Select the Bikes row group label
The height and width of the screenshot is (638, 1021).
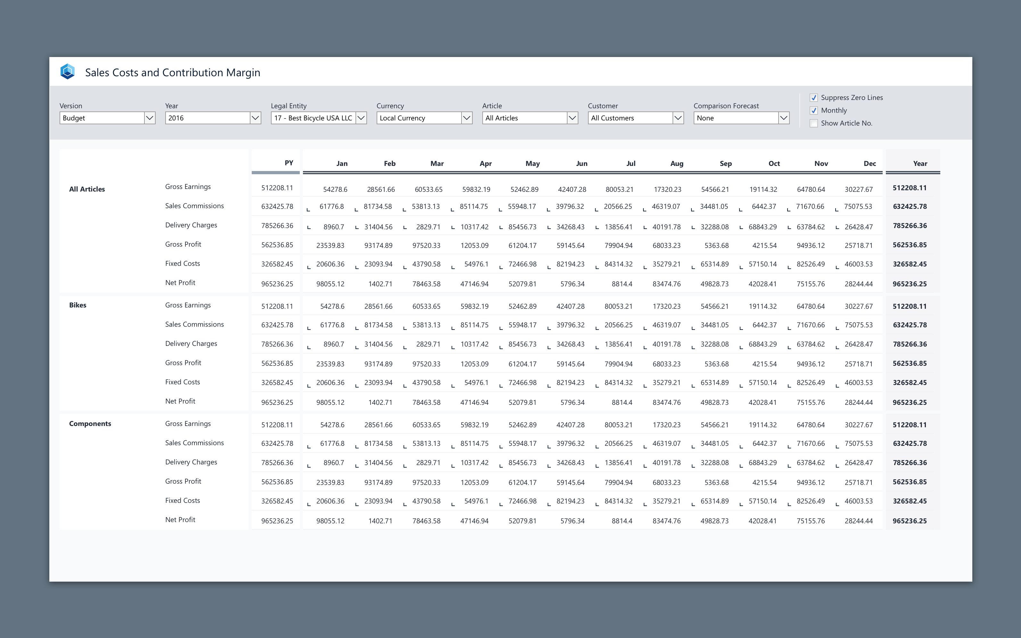click(x=78, y=305)
